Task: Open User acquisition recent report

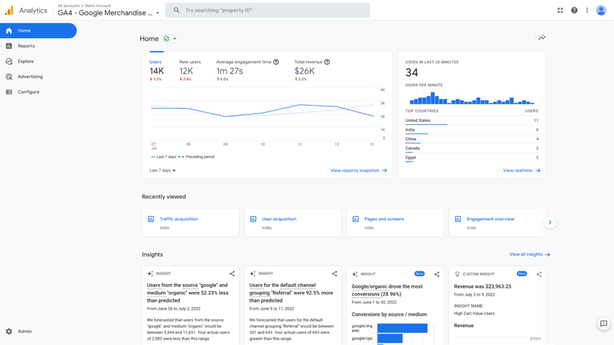Action: pos(293,222)
